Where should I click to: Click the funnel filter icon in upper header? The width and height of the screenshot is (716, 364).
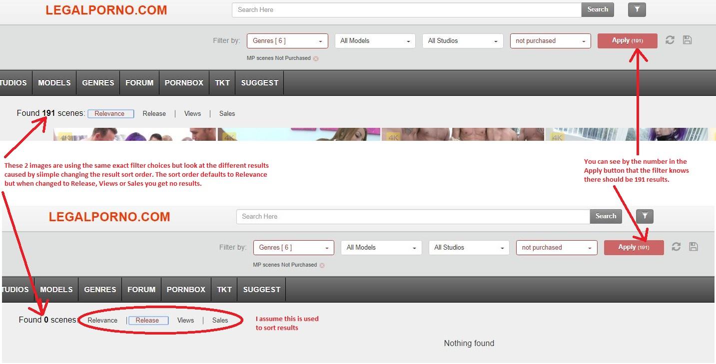pyautogui.click(x=637, y=9)
